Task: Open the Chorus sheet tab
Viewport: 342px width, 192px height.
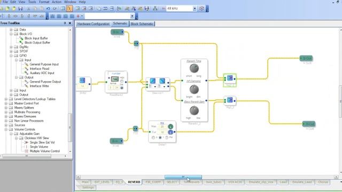Action: (x=323, y=182)
